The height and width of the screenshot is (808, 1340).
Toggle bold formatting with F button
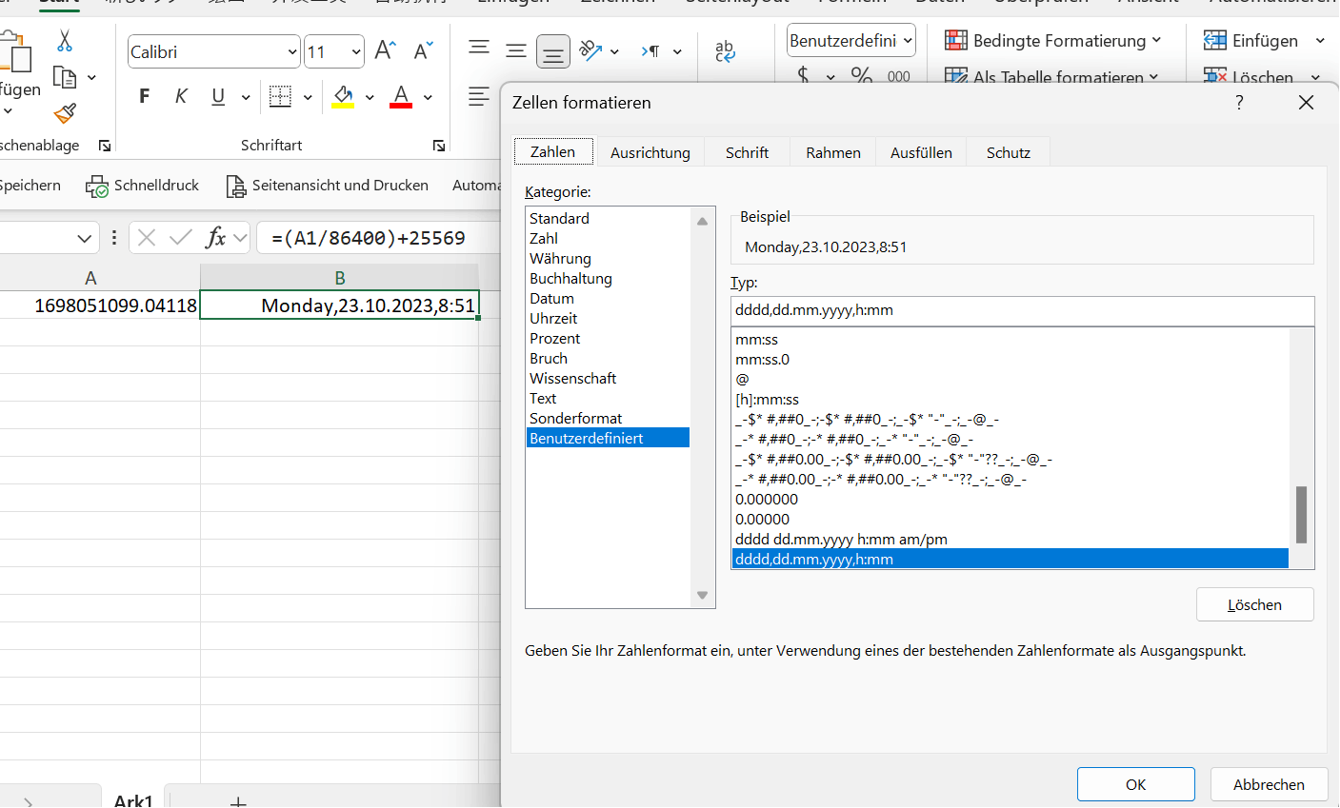tap(145, 96)
